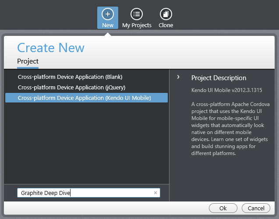Click the New plus-circle icon
This screenshot has width=279, height=219.
(x=108, y=14)
